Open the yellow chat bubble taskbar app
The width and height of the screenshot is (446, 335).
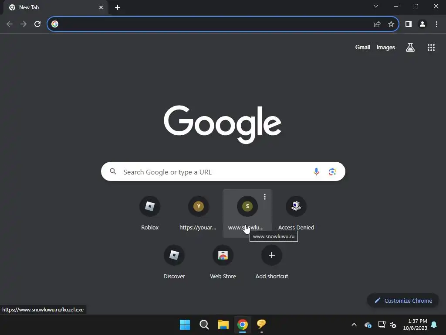click(261, 324)
